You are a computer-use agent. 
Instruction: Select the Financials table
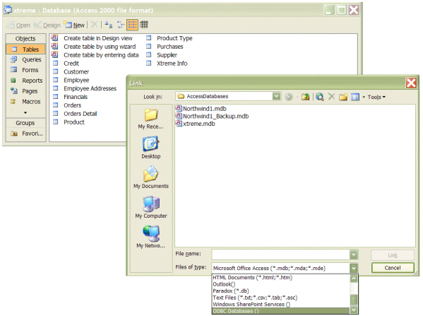coord(70,97)
